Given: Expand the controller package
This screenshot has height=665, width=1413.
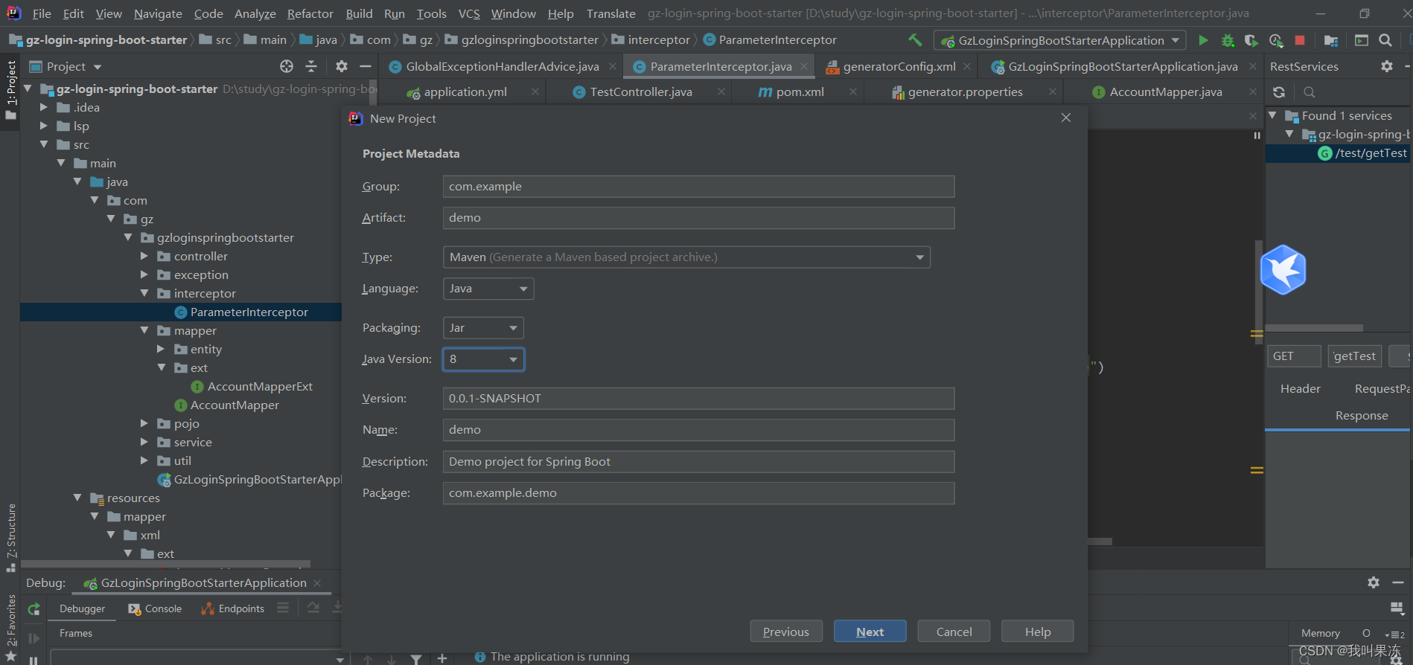Looking at the screenshot, I should coord(144,256).
